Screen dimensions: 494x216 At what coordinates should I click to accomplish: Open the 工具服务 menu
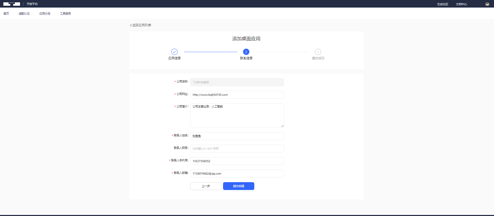[65, 14]
